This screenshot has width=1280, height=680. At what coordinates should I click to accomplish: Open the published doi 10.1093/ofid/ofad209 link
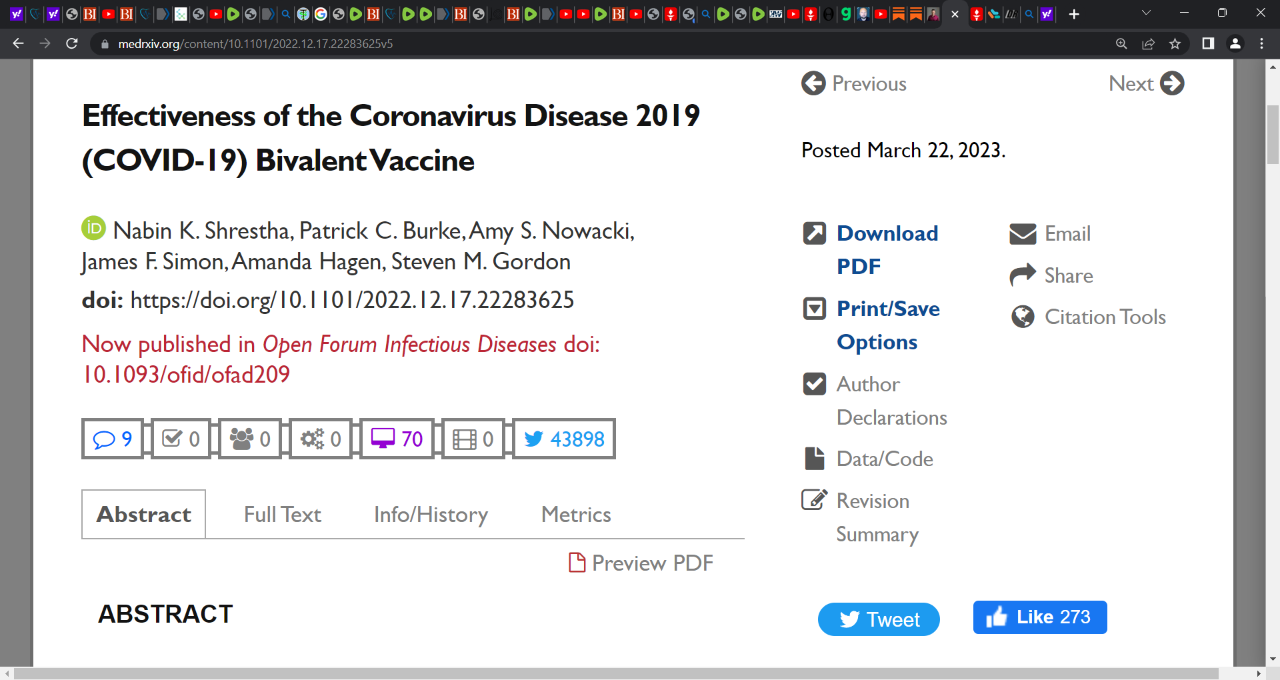tap(186, 375)
